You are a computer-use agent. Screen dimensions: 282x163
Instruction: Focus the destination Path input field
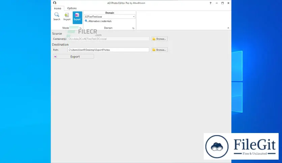[x=108, y=50]
